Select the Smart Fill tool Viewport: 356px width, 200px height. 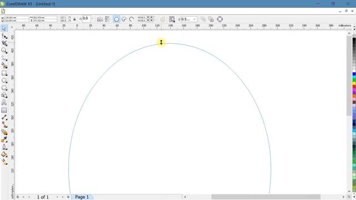coord(4,66)
